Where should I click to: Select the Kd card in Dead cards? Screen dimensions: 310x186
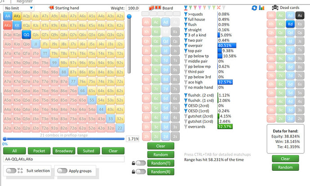[x=290, y=24]
